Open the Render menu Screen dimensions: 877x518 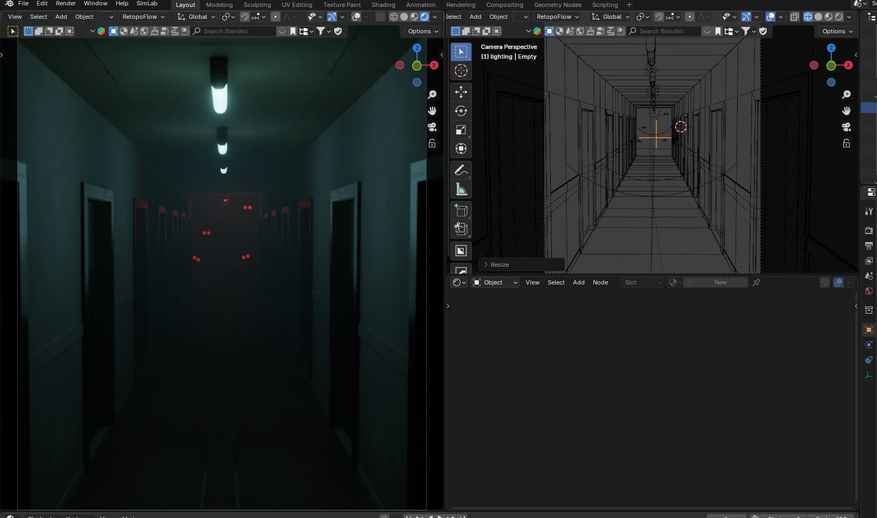pos(66,3)
